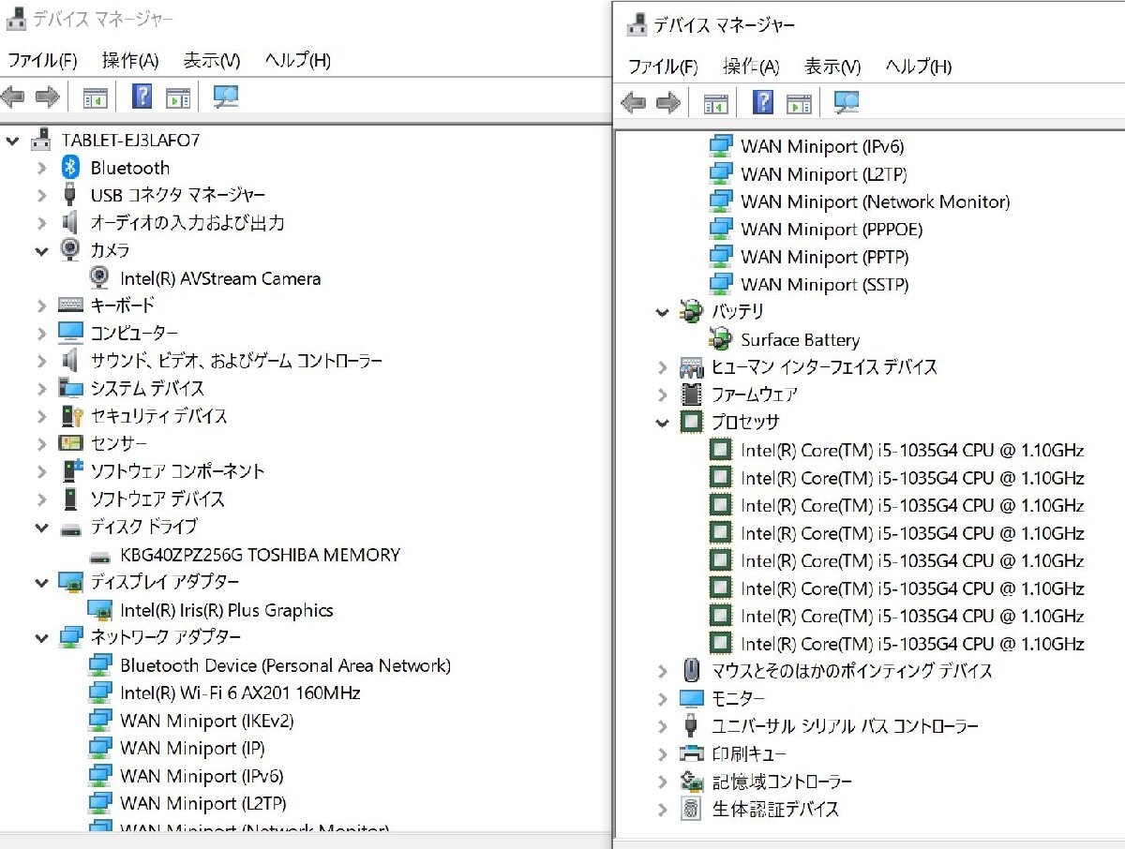Click Show/Hide console tree in left window
The width and height of the screenshot is (1125, 849).
coord(95,97)
